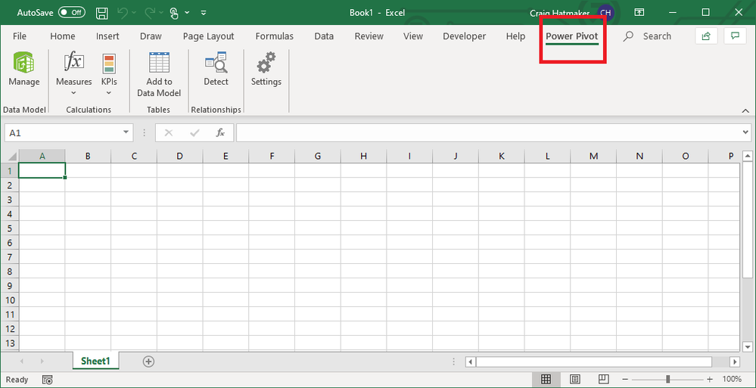The image size is (756, 388).
Task: Select column D header
Action: point(179,156)
